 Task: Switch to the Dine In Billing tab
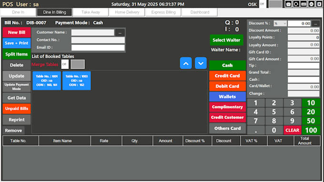pos(54,12)
